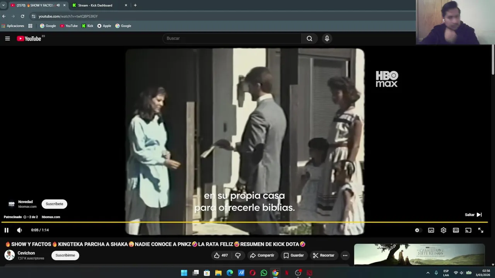Click the HBO Max ad thumbnail beside the video
Screen dimensions: 495x278
click(x=419, y=254)
